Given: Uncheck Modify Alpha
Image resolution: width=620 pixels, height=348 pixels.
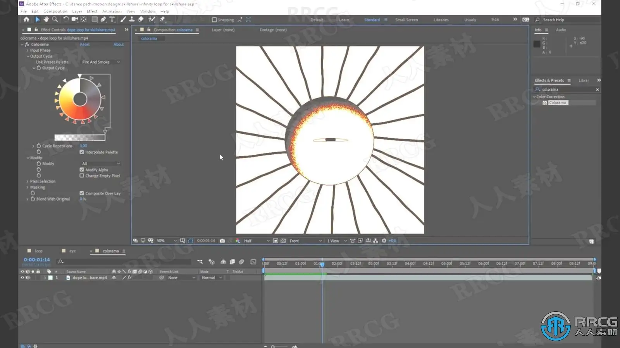Looking at the screenshot, I should [x=82, y=170].
